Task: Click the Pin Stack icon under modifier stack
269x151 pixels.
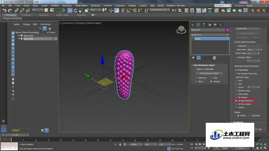Action: pos(193,58)
